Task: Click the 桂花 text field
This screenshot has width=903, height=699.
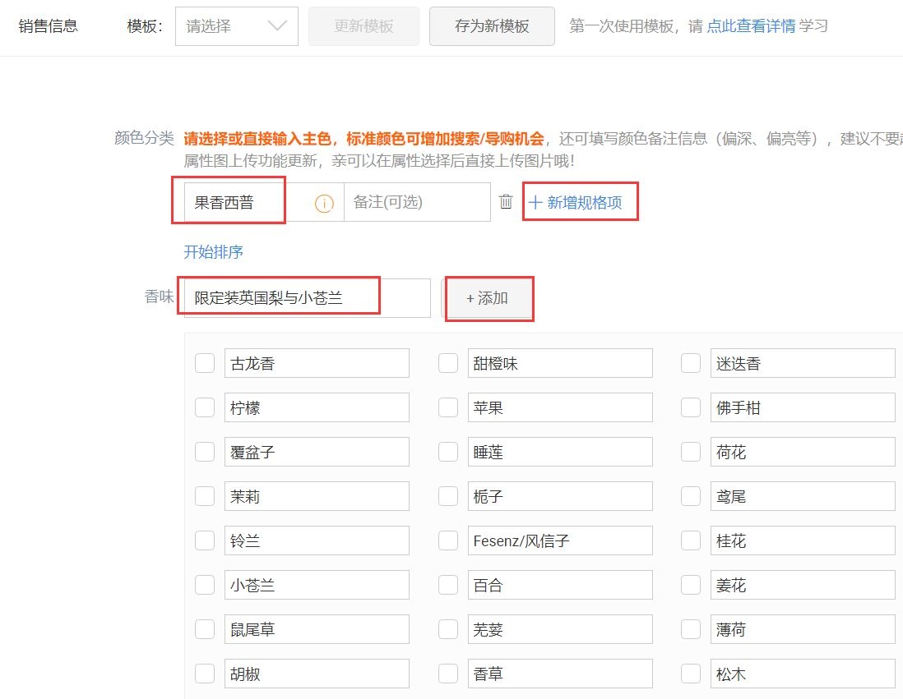Action: (803, 540)
